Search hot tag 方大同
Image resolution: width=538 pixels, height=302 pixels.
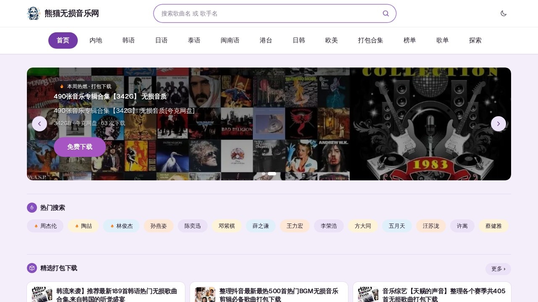(363, 226)
